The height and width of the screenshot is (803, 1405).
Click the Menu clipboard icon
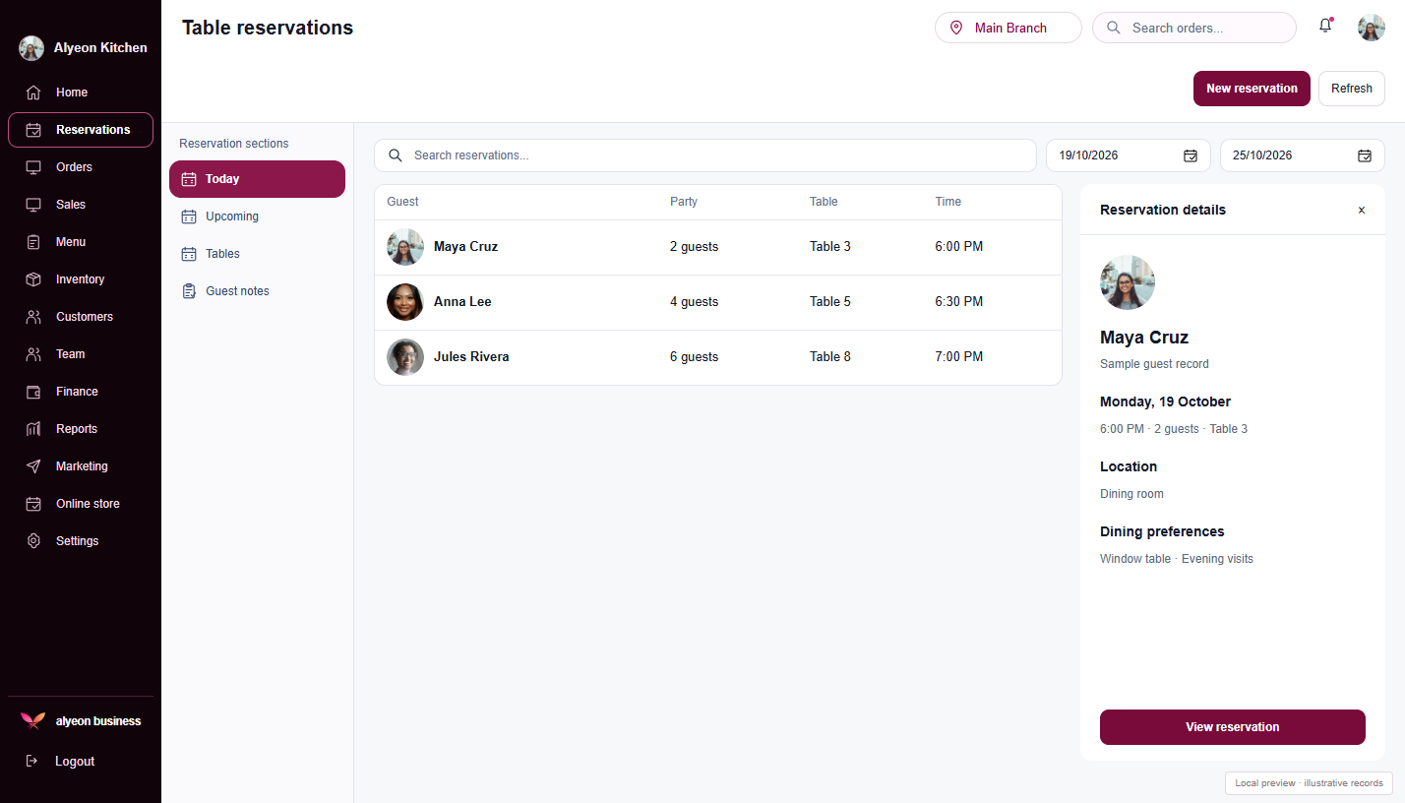[33, 242]
